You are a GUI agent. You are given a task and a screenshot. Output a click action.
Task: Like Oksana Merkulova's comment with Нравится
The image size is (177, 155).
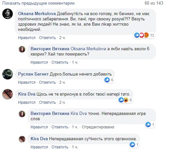tap(27, 38)
